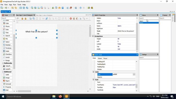
Task: Click the first padlock icon in designer toolbar
Action: (22, 18)
